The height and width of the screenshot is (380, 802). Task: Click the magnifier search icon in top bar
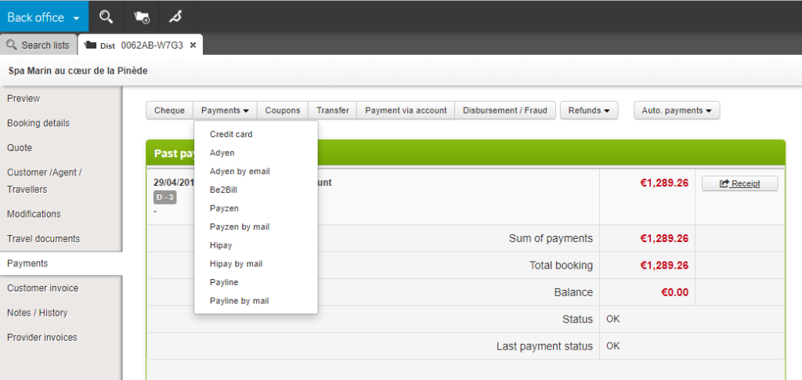(x=107, y=16)
